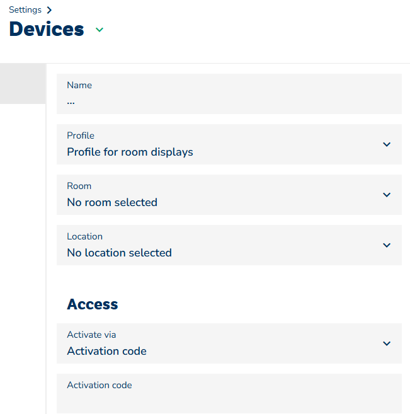Click the Settings breadcrumb link
The image size is (410, 414).
[x=25, y=10]
